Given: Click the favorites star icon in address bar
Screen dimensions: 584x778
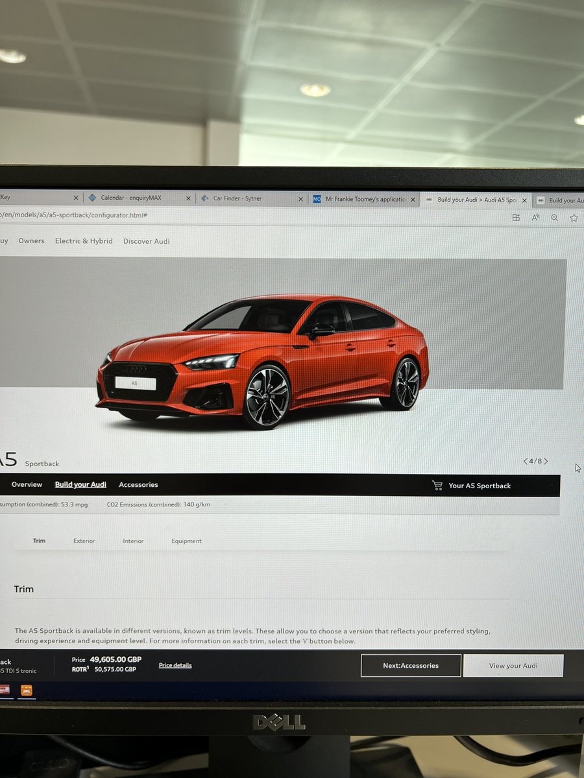Looking at the screenshot, I should [574, 218].
